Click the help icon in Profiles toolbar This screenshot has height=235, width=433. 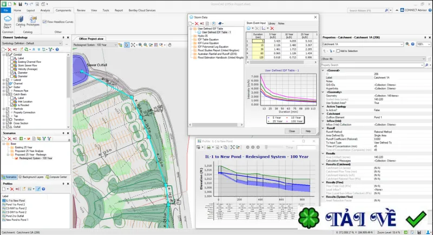pyautogui.click(x=43, y=189)
